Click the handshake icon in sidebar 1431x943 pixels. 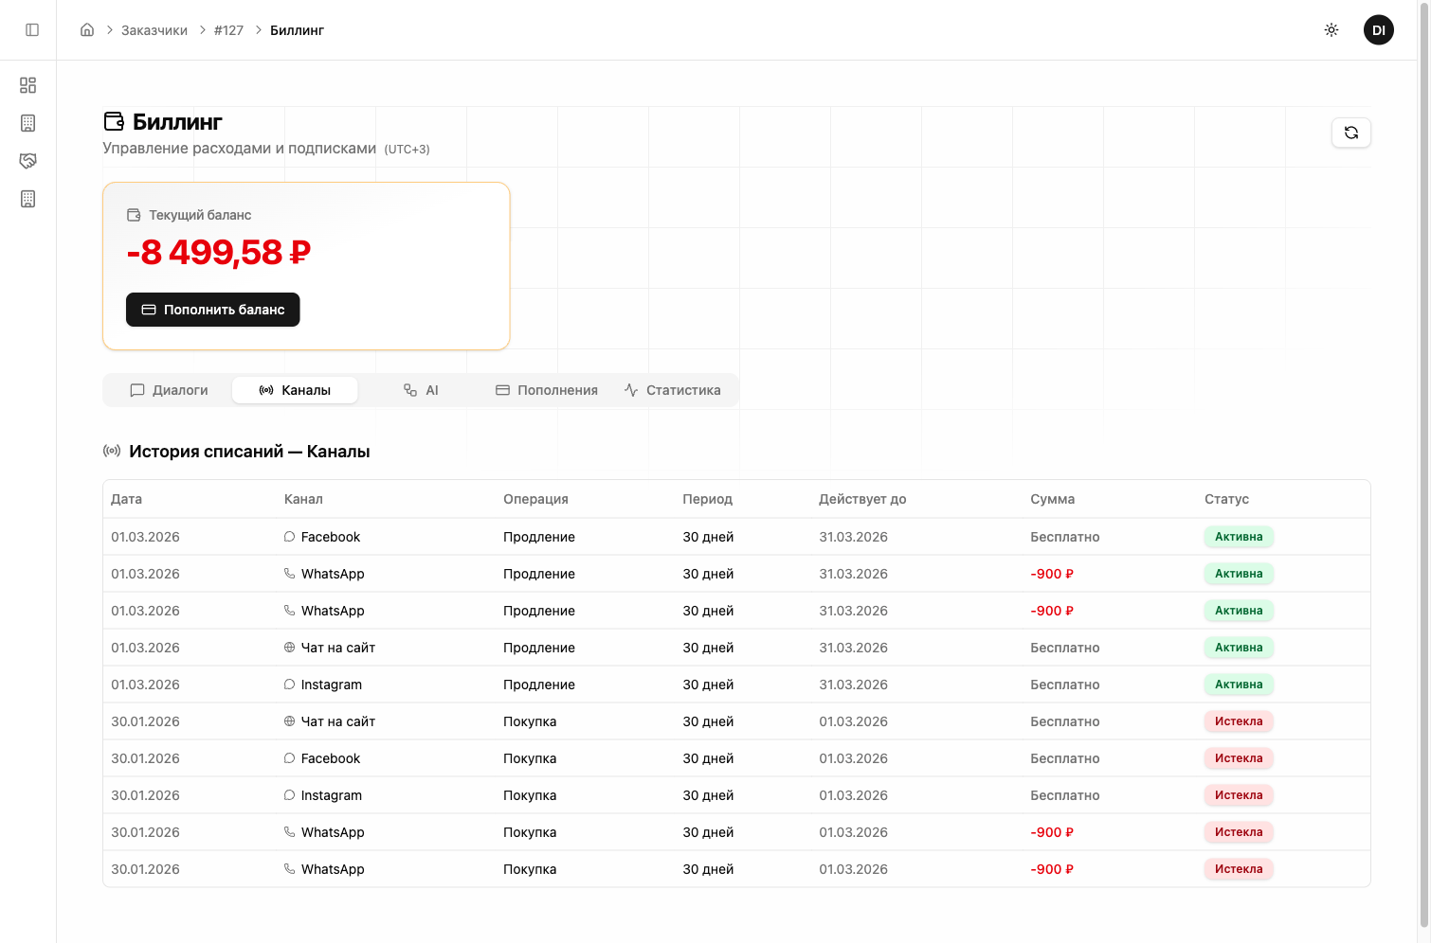coord(28,161)
